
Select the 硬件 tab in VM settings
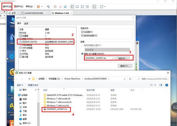tap(19, 23)
